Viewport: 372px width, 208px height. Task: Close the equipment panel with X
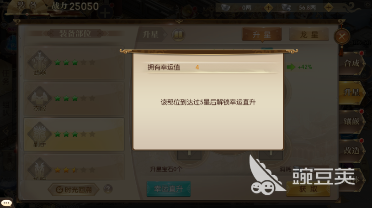pyautogui.click(x=342, y=36)
